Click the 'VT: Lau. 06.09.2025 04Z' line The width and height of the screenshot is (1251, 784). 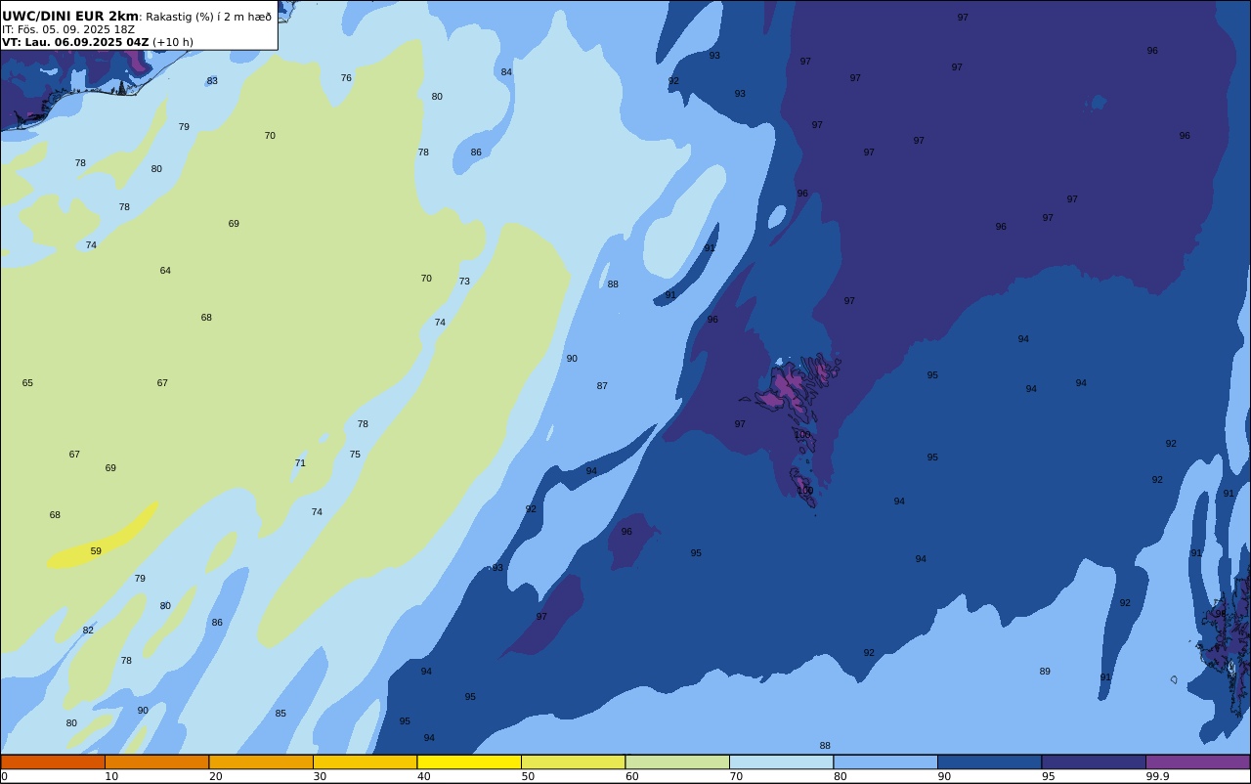[75, 42]
